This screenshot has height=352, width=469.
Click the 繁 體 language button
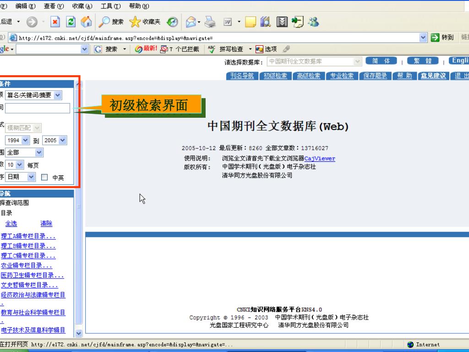point(423,61)
